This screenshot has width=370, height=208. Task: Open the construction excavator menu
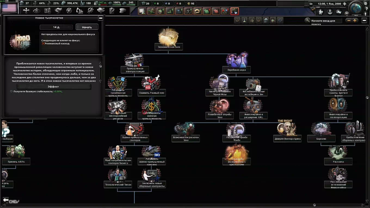click(79, 11)
